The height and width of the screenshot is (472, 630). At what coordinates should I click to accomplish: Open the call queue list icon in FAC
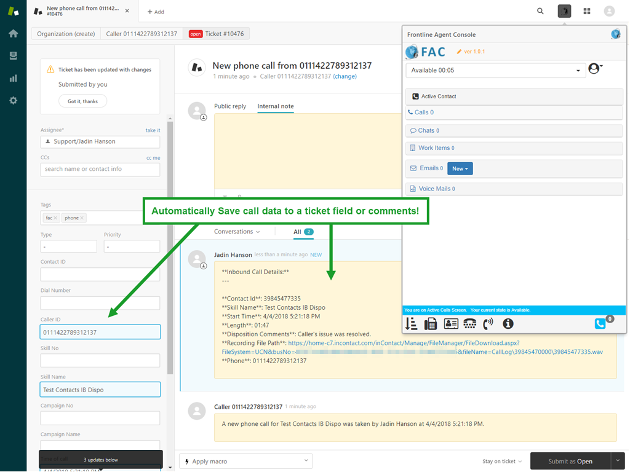point(411,324)
